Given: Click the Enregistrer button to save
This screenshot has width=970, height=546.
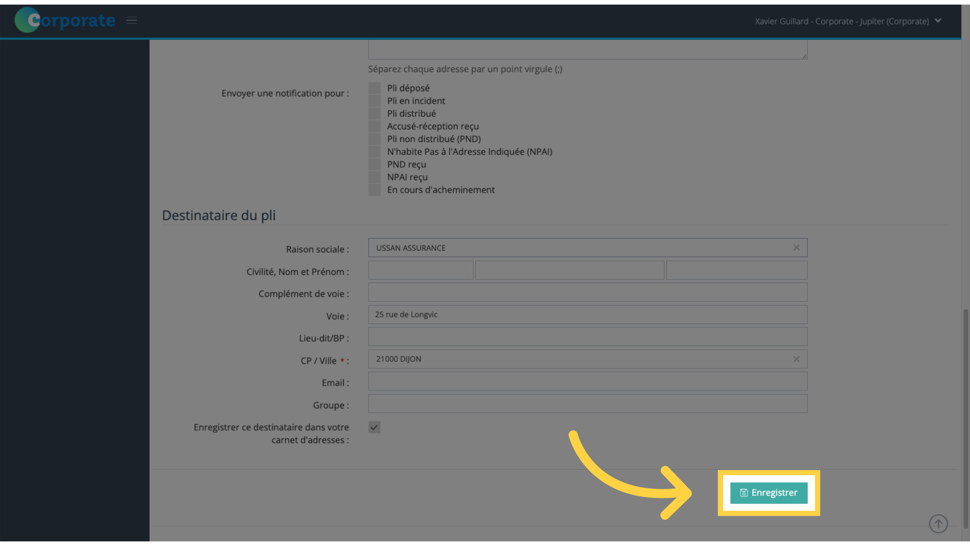Looking at the screenshot, I should (768, 493).
